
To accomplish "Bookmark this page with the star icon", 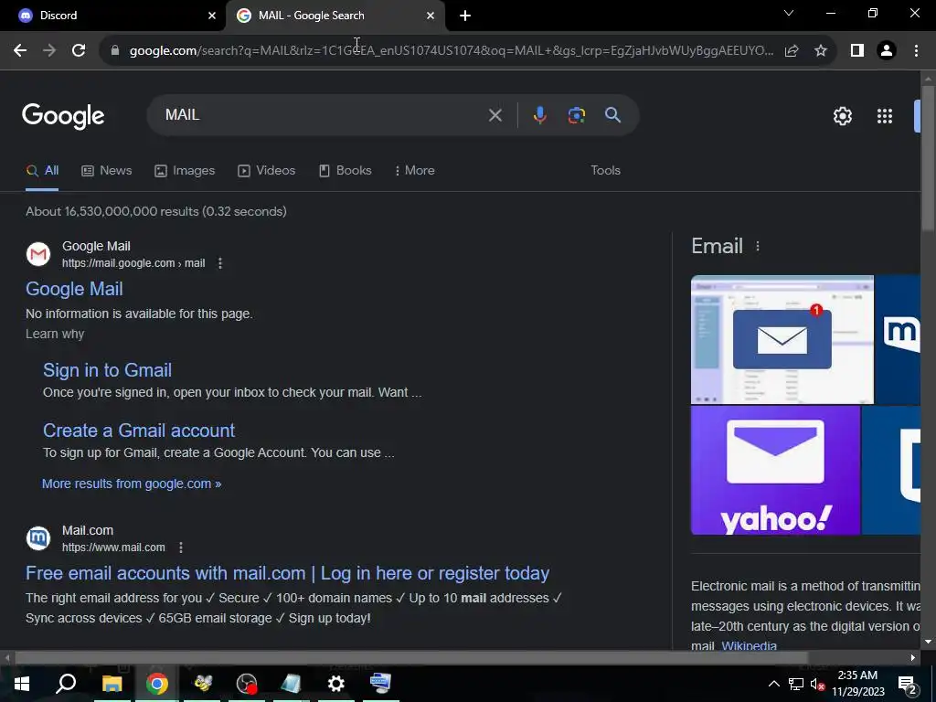I will [x=821, y=51].
